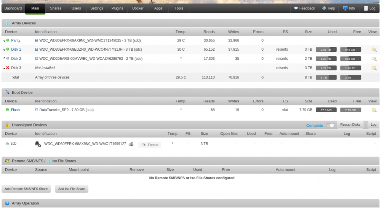Open the disk log icon for DataTraveler_SE9

tap(37, 110)
